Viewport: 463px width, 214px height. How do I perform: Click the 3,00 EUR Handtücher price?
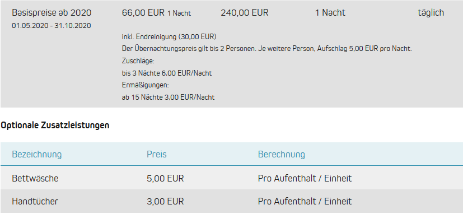[165, 202]
